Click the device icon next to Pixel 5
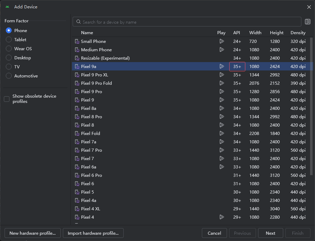315x241 pixels. pos(77,192)
